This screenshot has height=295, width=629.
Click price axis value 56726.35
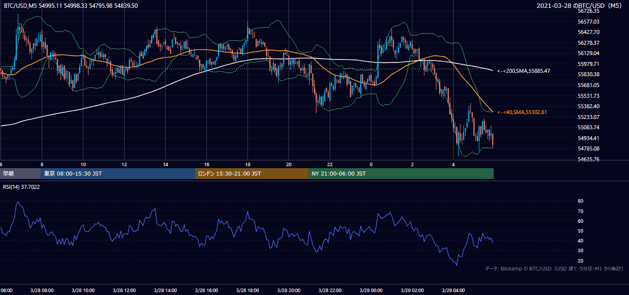(588, 11)
